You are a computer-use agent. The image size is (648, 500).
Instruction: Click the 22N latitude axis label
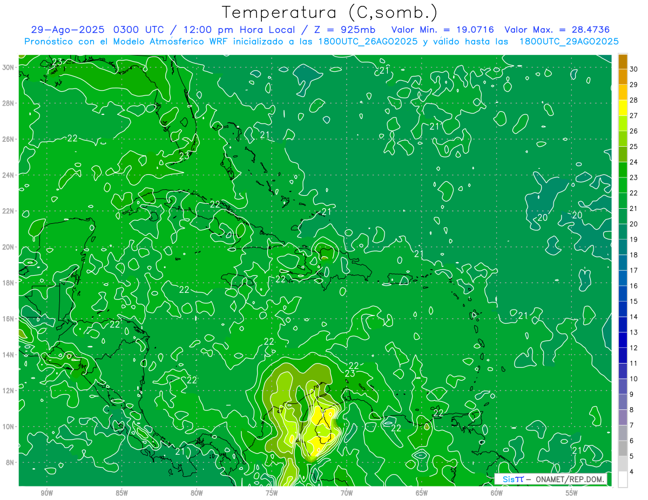[x=9, y=211]
